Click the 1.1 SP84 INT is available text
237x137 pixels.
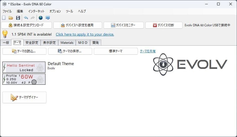tap(32, 35)
